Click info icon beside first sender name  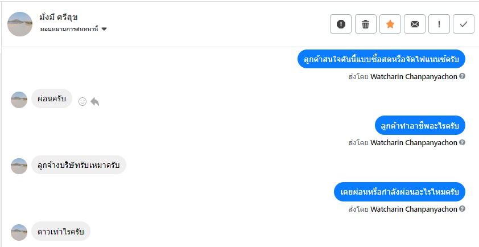tap(463, 76)
